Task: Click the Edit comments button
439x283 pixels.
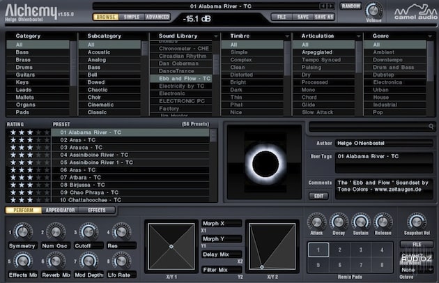Action: [x=318, y=196]
